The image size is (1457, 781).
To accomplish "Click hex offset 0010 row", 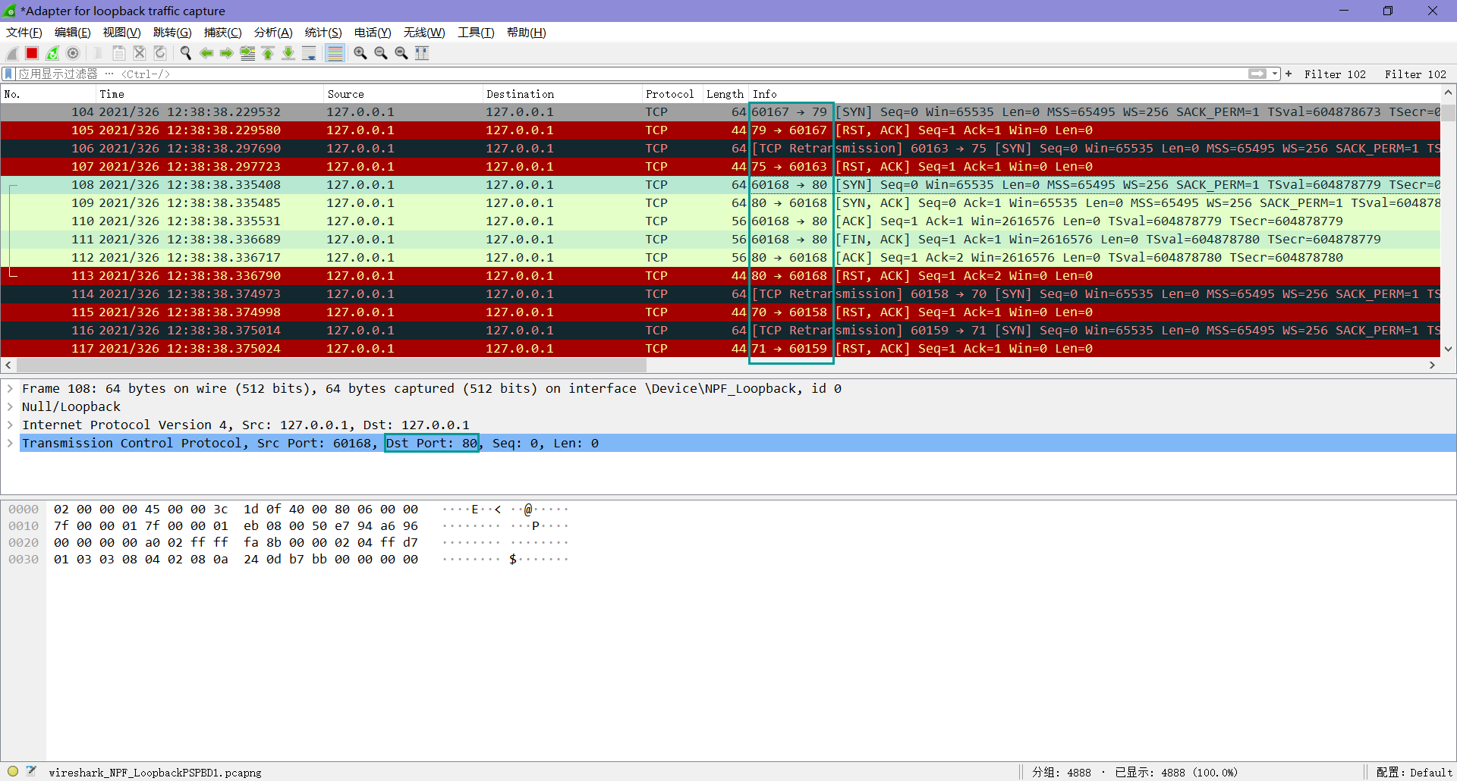I will coord(24,526).
